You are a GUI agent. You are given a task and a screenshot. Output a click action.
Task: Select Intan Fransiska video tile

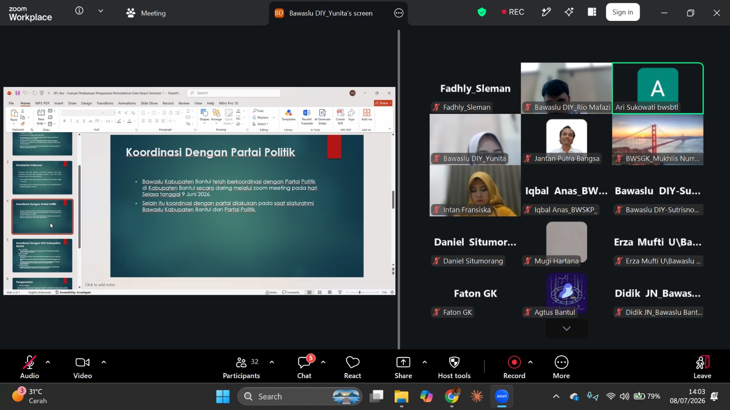click(x=475, y=191)
